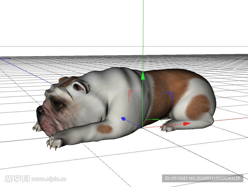The image size is (248, 187).
Task: Select the red plane handle on dog's shoulder
Action: tap(131, 96)
